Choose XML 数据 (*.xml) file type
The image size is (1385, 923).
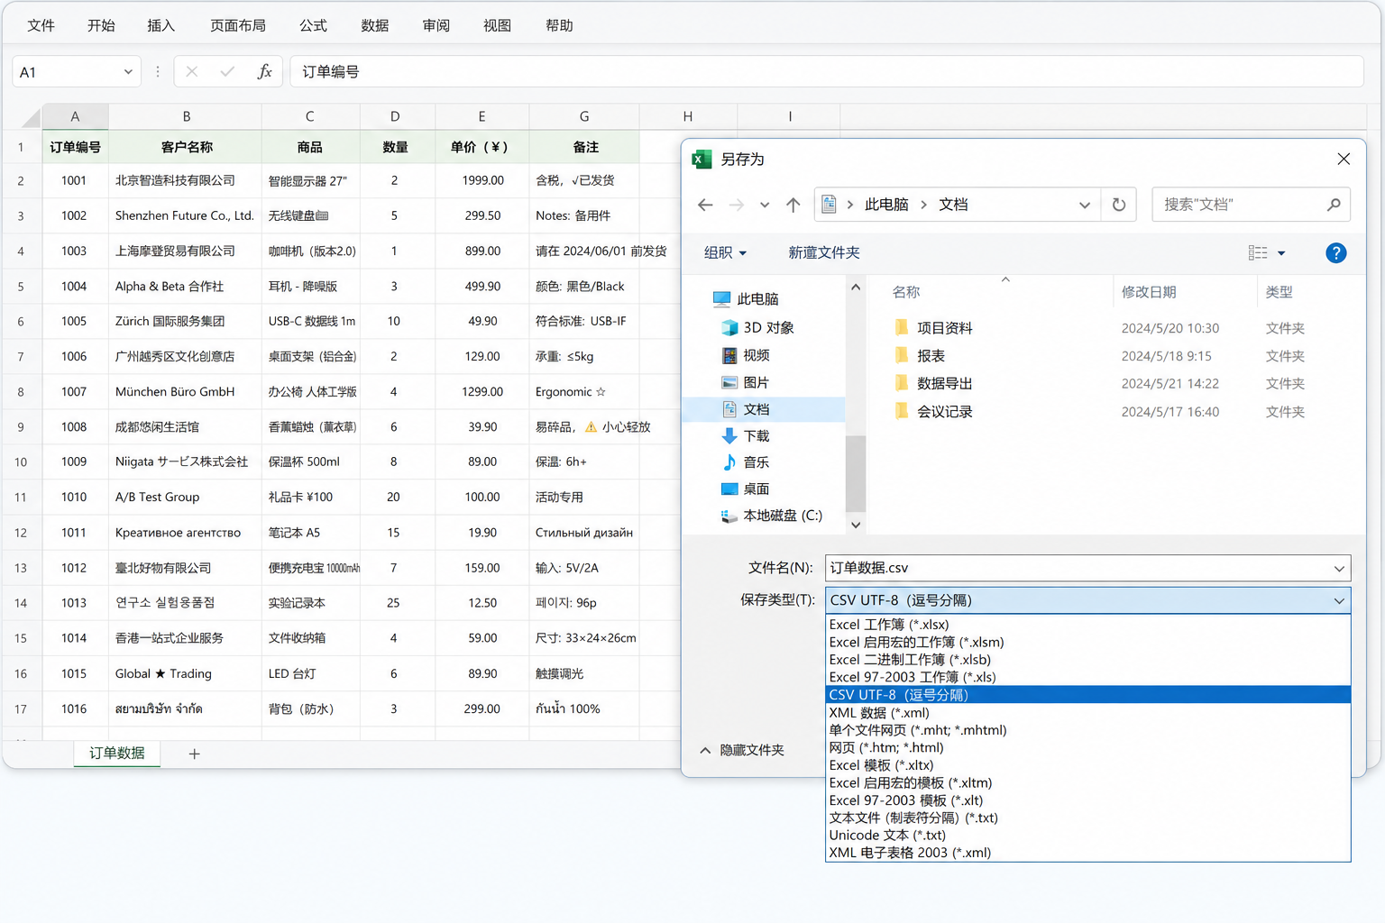point(1087,713)
